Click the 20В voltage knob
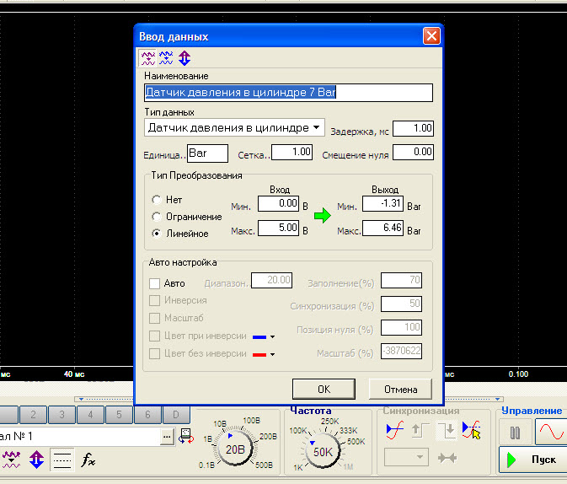567x484 pixels. click(235, 449)
